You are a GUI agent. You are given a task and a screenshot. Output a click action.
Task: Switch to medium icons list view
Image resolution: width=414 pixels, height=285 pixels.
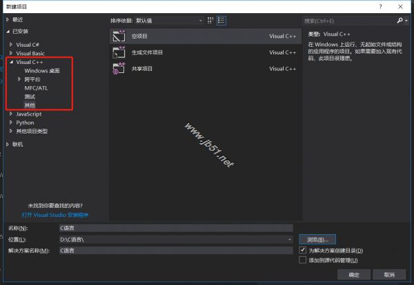click(221, 21)
